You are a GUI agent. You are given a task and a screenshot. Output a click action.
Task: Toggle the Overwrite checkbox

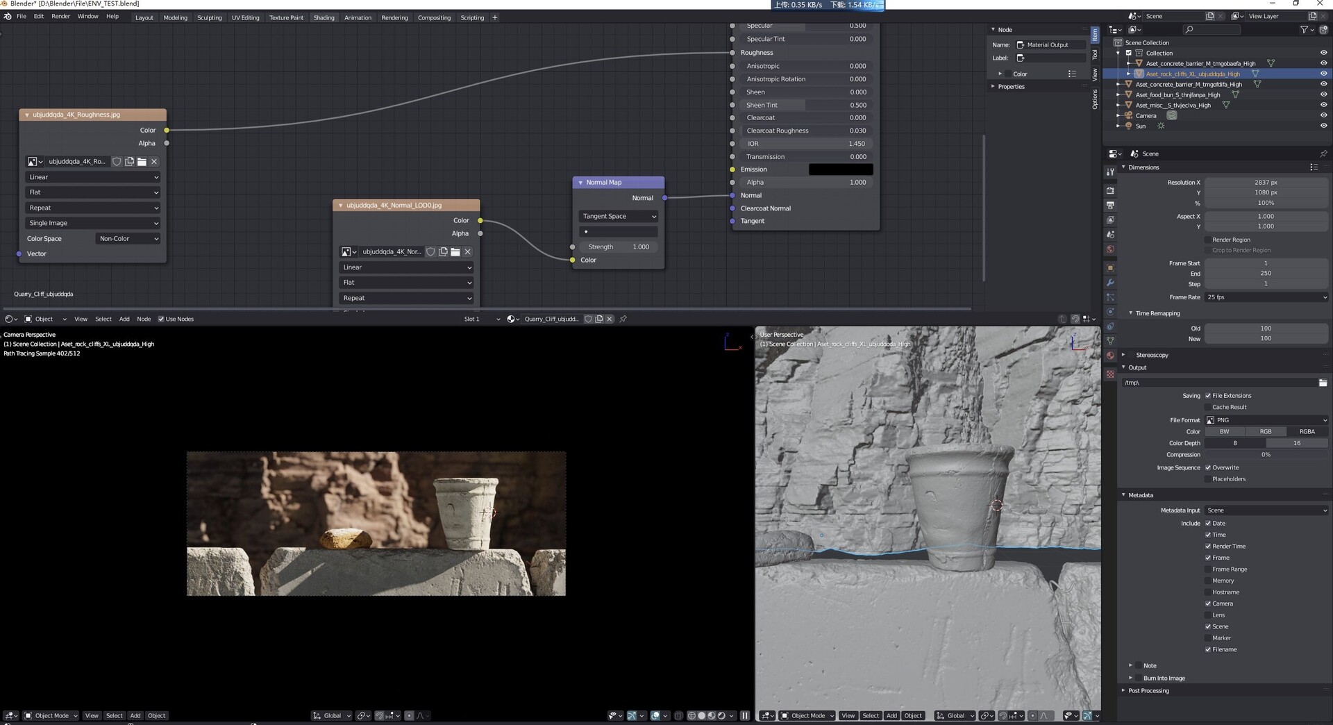[x=1208, y=467]
